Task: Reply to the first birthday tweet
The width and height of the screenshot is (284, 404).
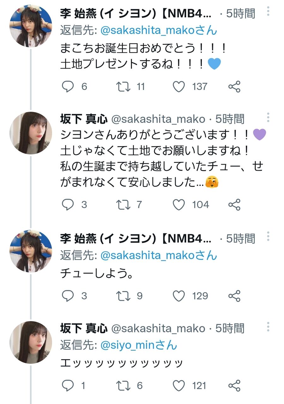Action: point(68,86)
